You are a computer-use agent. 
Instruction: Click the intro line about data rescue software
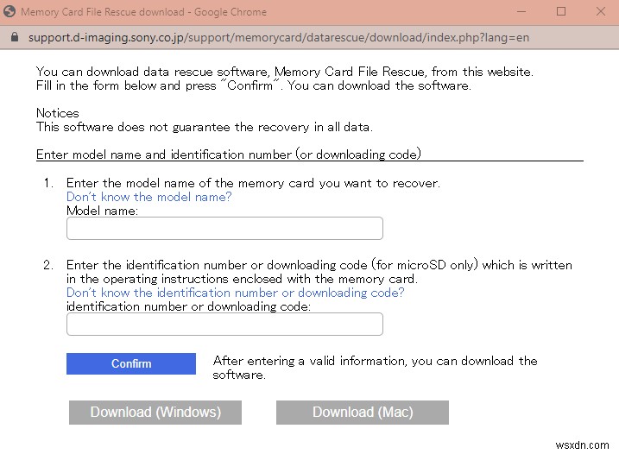(x=285, y=72)
